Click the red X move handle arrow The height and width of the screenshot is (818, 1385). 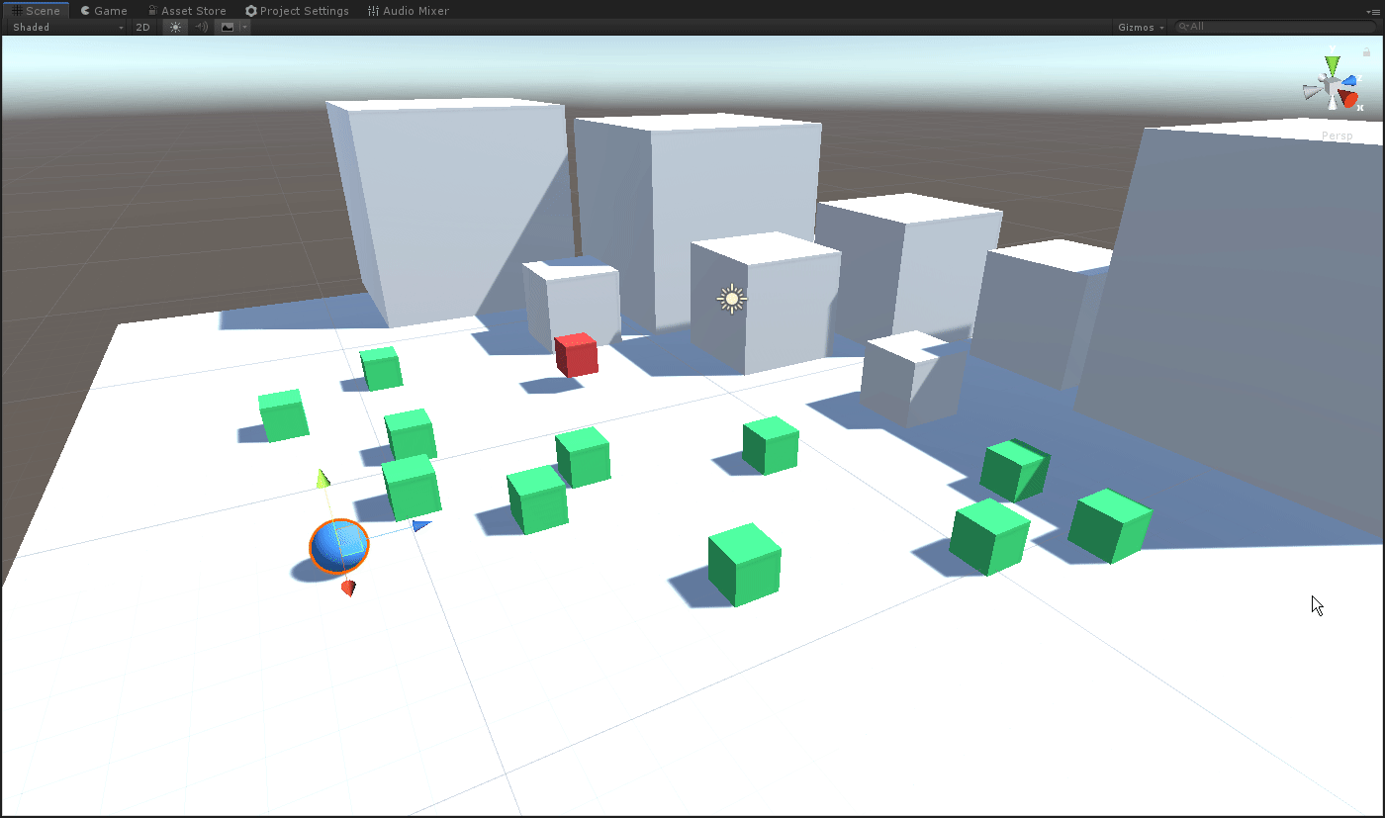[347, 589]
